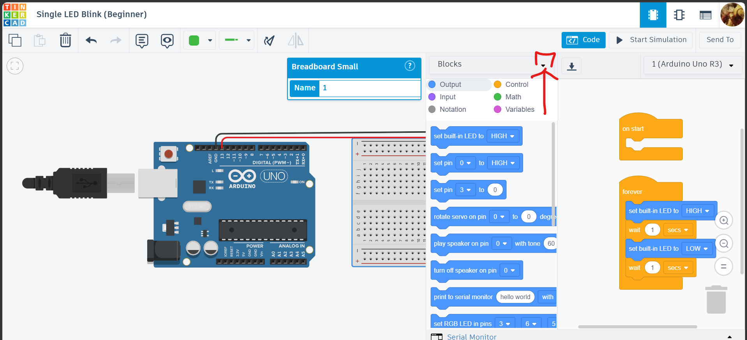This screenshot has width=747, height=340.
Task: Click the Mirror tool icon
Action: pos(296,40)
